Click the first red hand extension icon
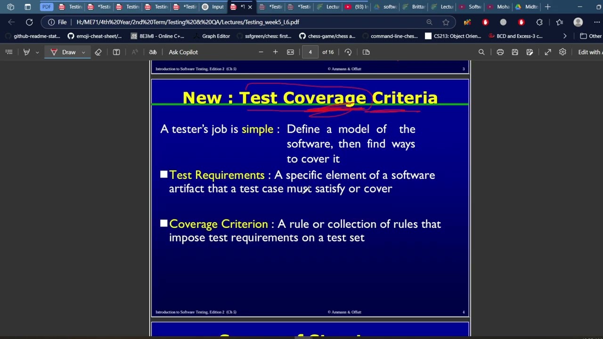Screen dimensions: 603x339 485,22
